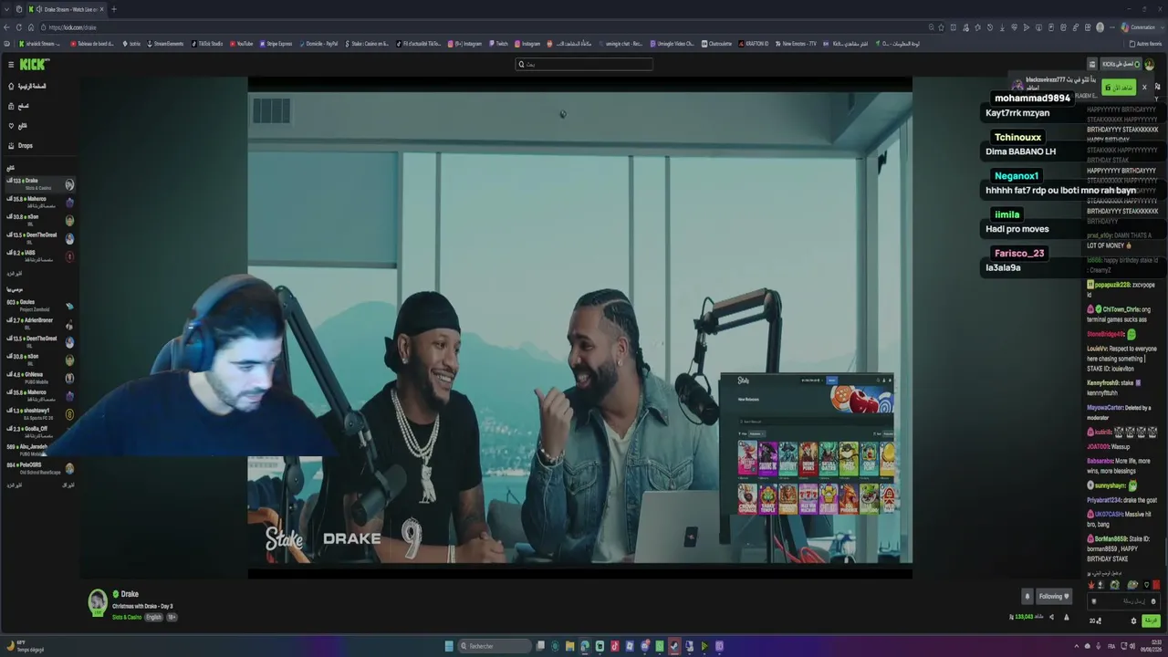Open Goalla_Off channel in the sidebar

(40, 432)
